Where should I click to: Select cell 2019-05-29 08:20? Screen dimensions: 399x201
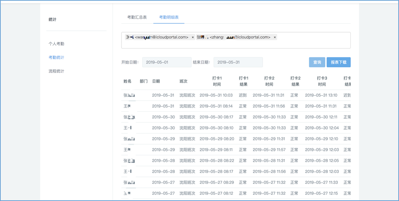click(x=217, y=139)
